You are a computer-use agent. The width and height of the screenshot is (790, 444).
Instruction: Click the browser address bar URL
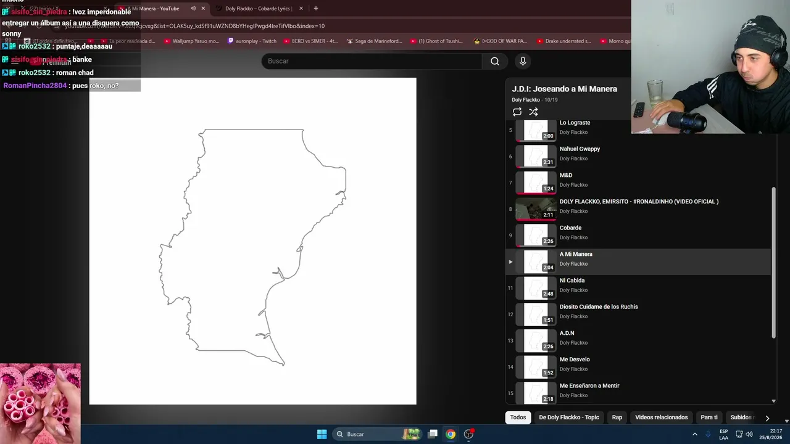195,26
